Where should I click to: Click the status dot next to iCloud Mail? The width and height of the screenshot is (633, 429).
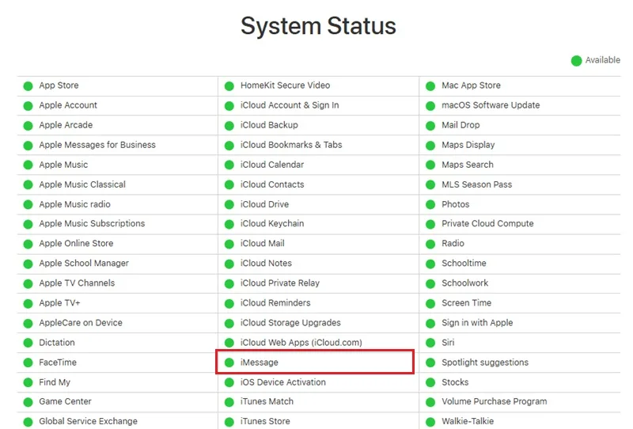click(229, 244)
